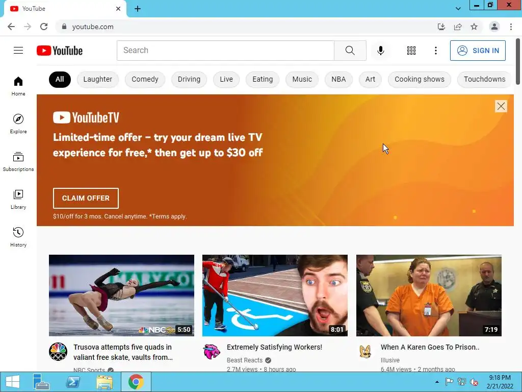Close the YouTube TV banner
Viewport: 522px width, 392px height.
coord(501,106)
